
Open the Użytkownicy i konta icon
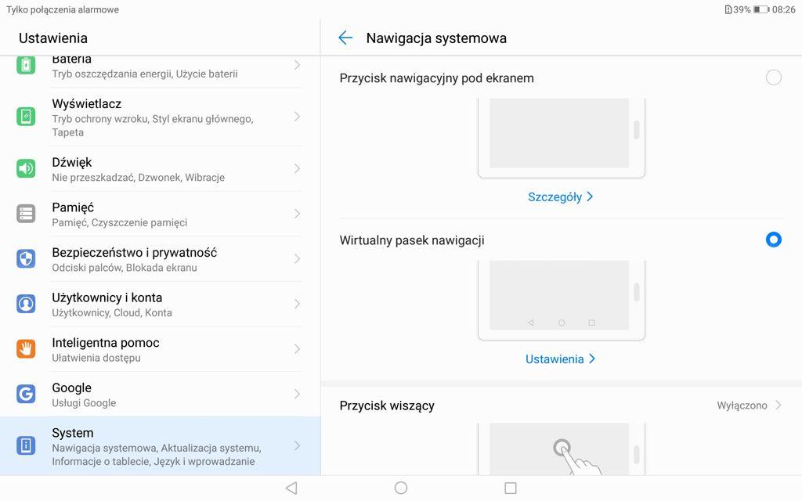(26, 304)
